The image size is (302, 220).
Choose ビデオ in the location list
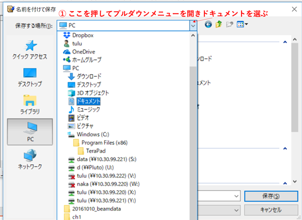[79, 118]
